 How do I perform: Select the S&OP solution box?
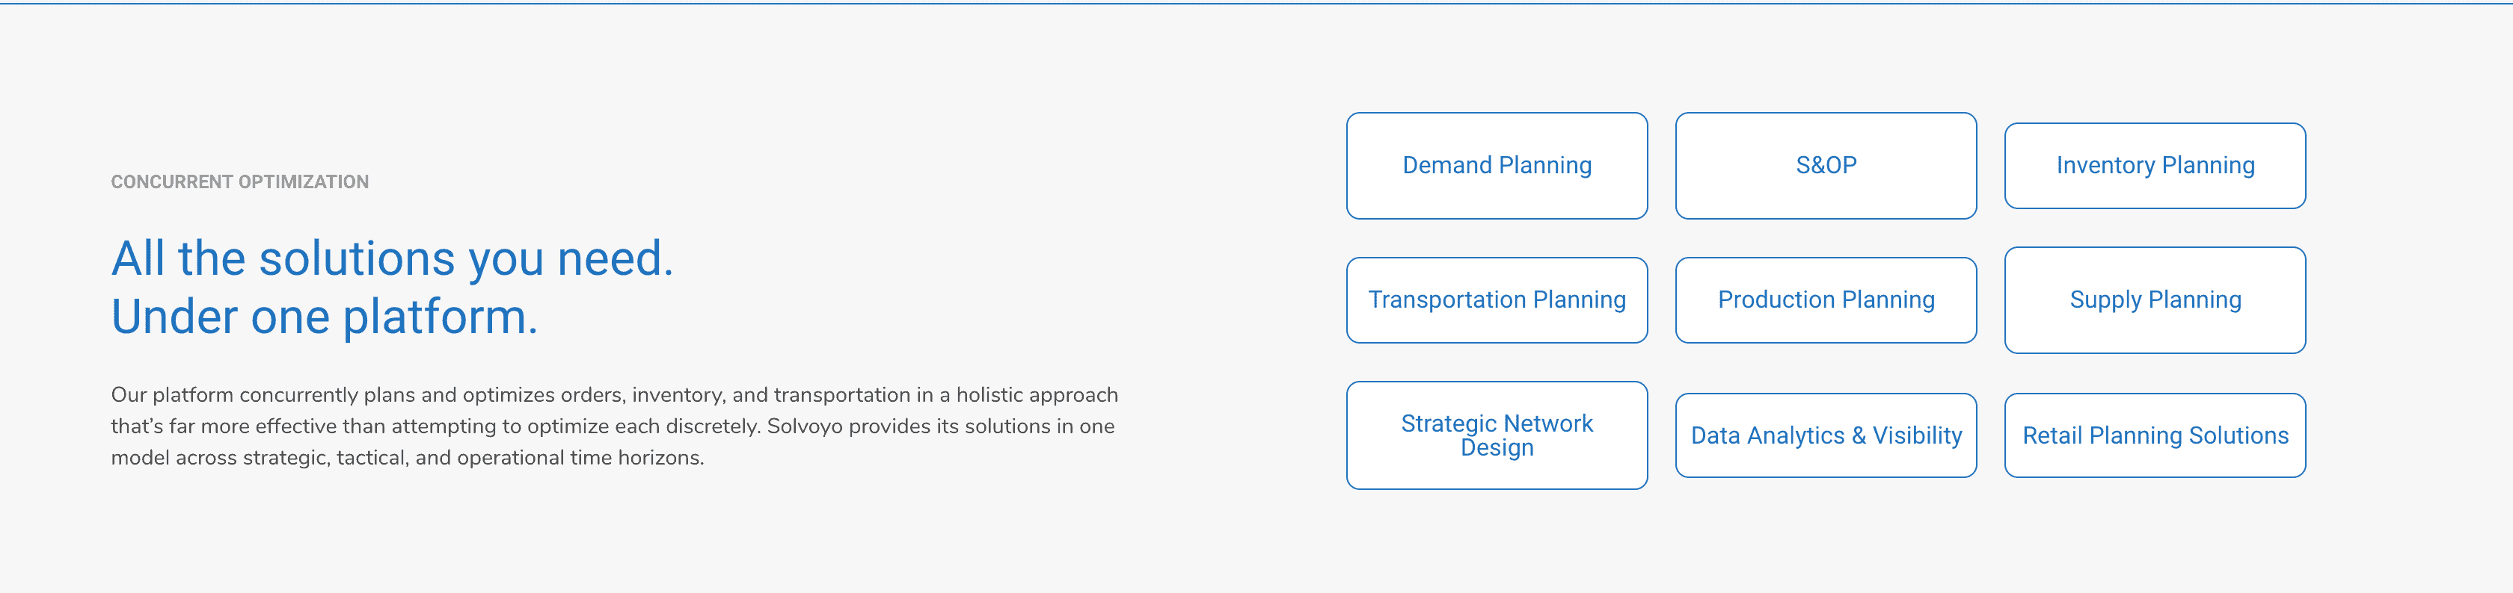pyautogui.click(x=1825, y=166)
